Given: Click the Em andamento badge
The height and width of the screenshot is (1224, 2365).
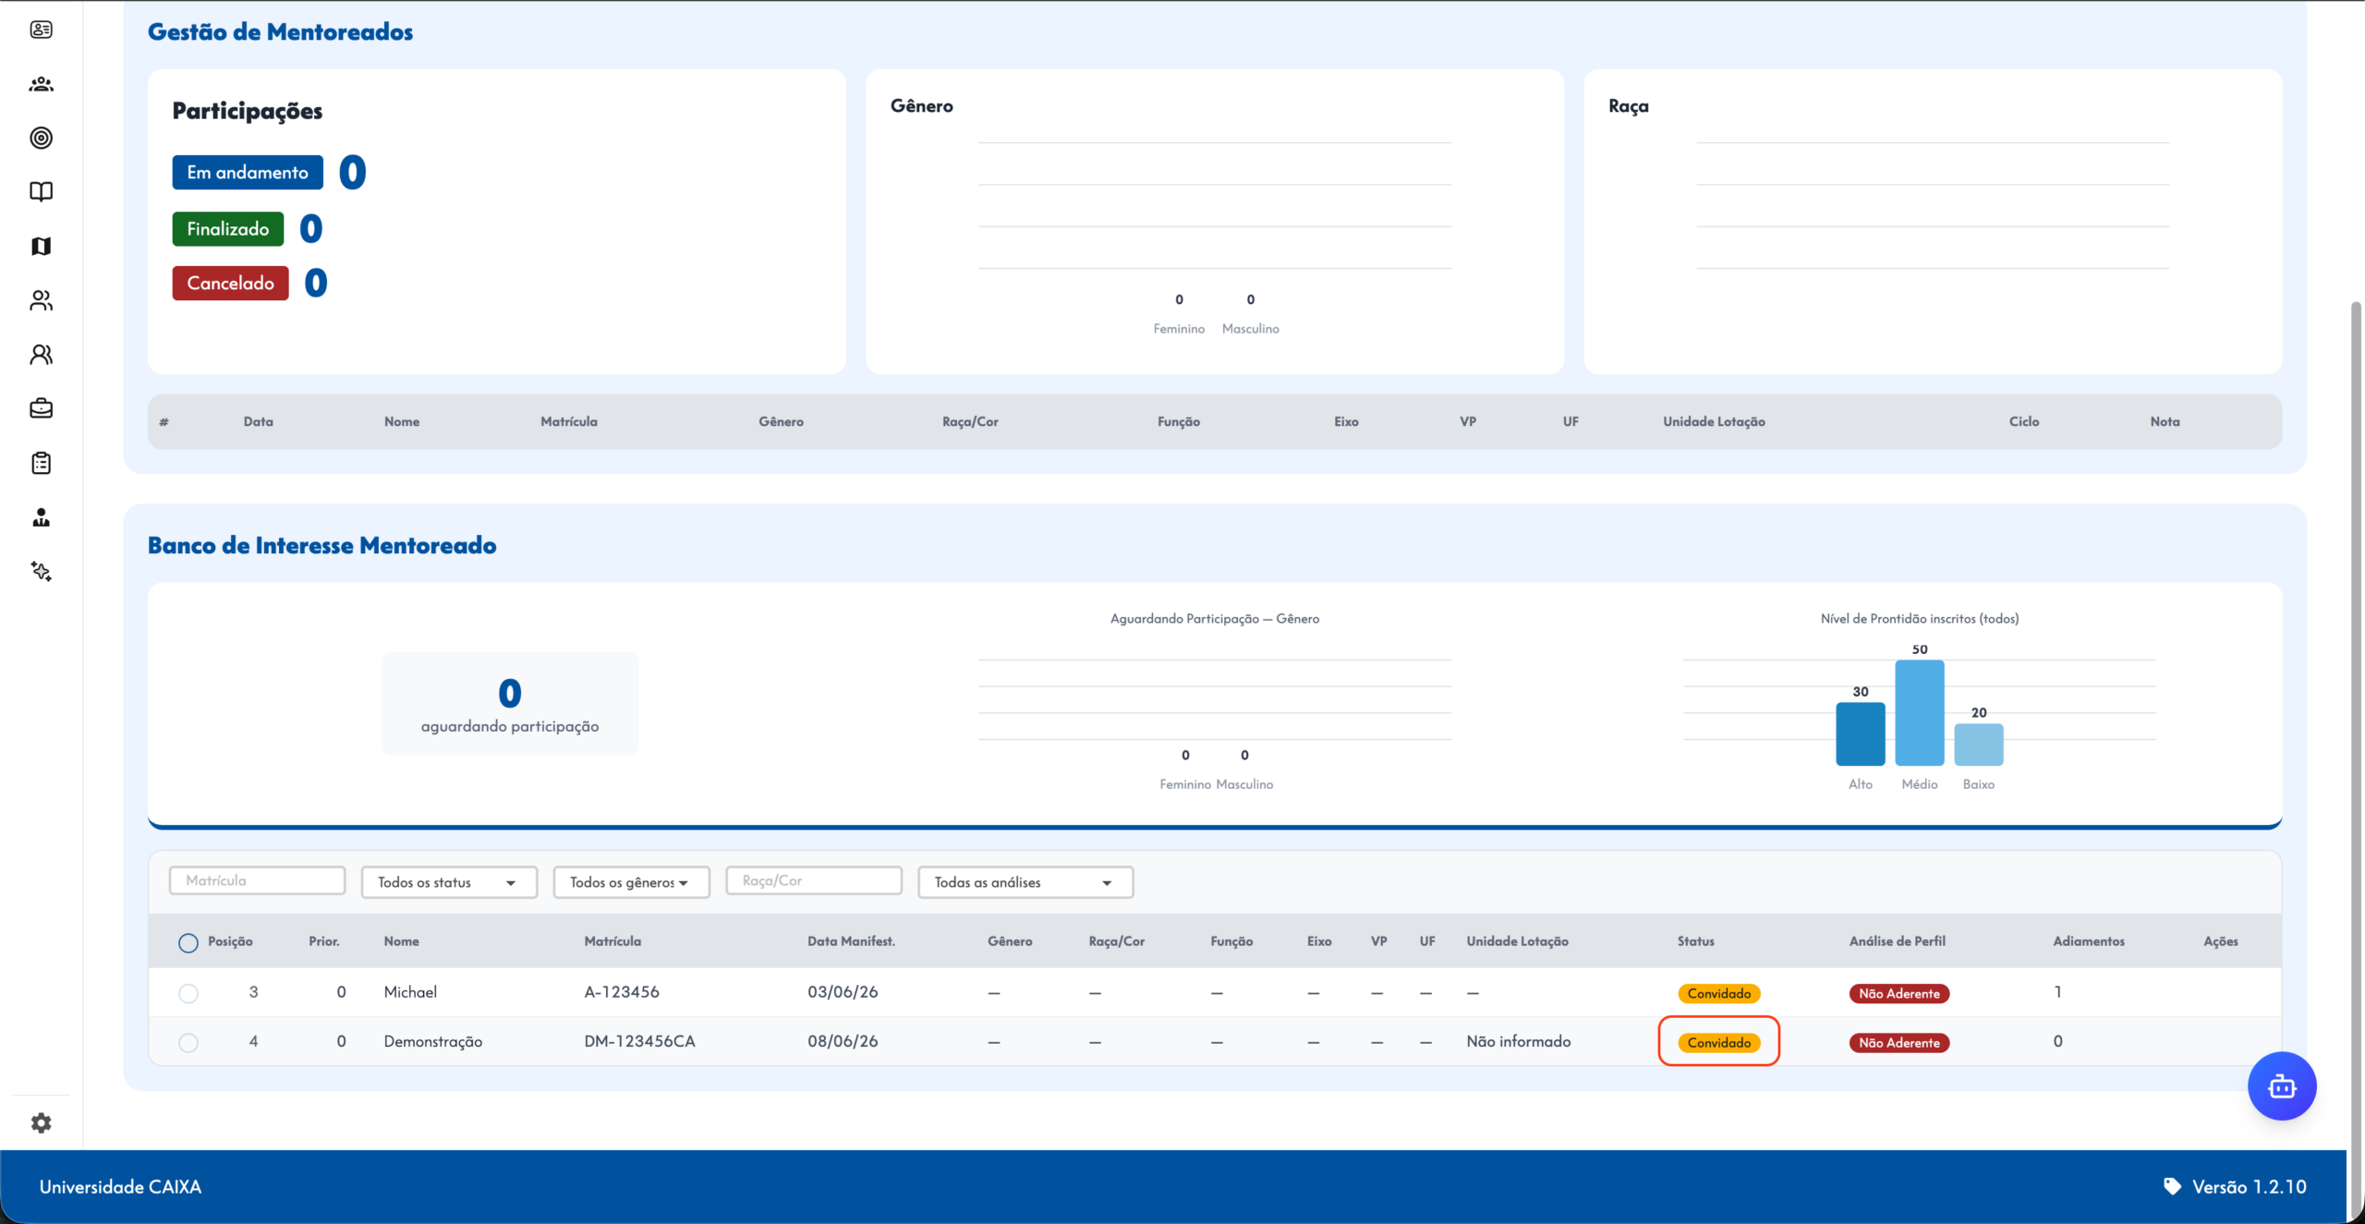Looking at the screenshot, I should tap(248, 173).
